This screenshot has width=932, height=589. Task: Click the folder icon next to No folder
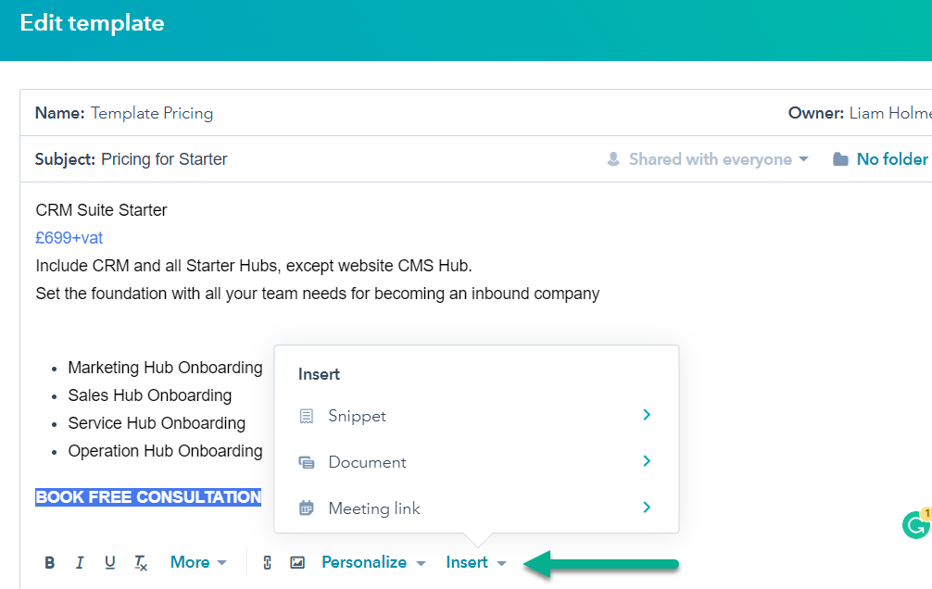840,158
